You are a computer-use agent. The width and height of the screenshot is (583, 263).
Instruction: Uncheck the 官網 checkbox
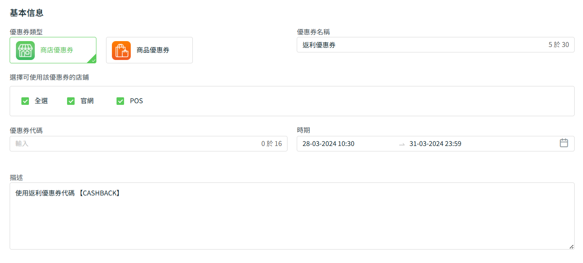tap(71, 101)
